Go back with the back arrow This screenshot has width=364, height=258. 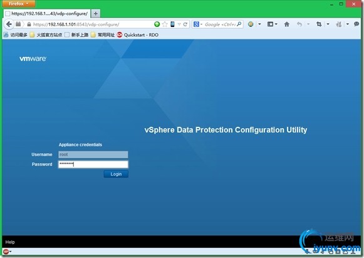point(9,24)
